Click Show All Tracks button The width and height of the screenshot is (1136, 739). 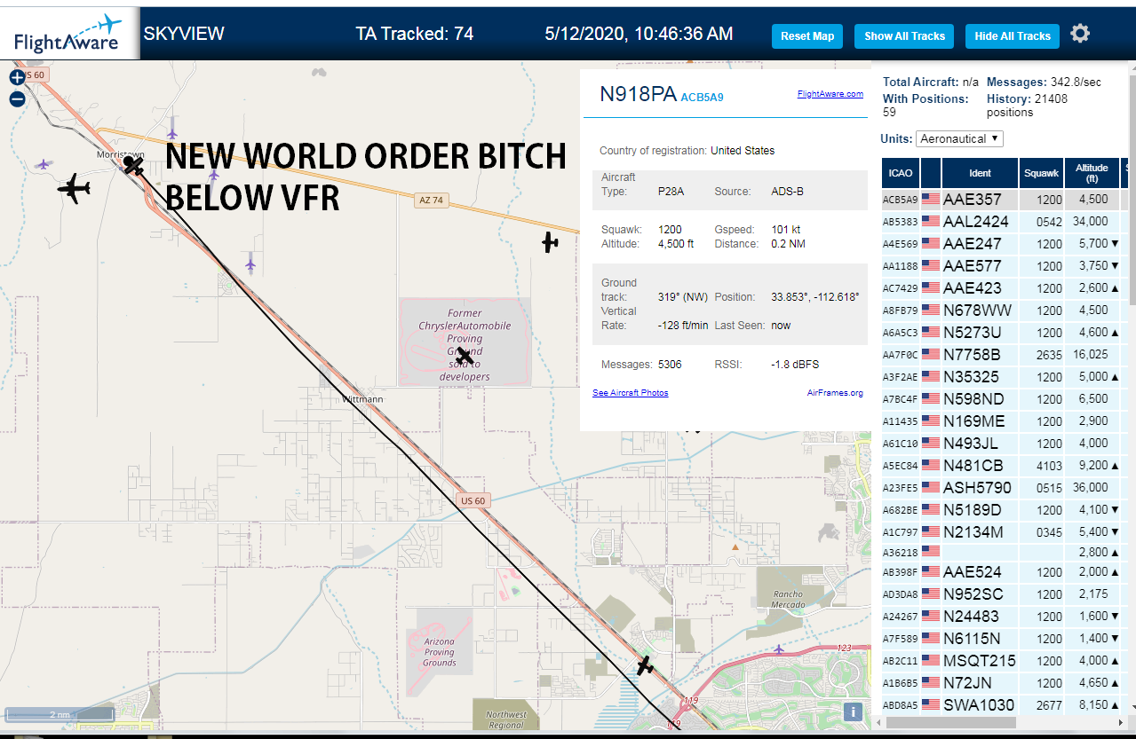904,36
